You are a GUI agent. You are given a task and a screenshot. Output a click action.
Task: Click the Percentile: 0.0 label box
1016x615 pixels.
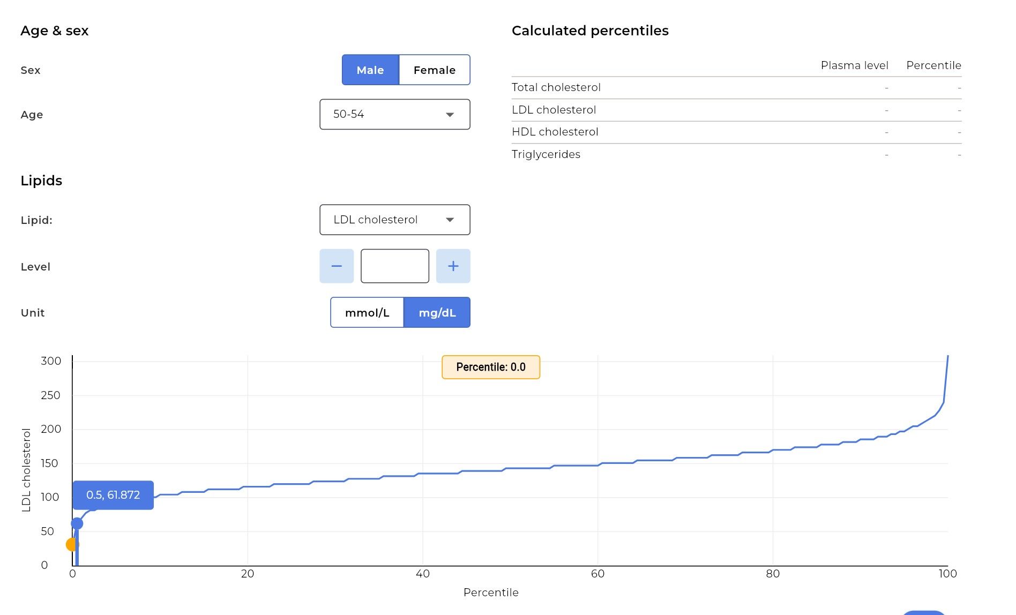491,367
